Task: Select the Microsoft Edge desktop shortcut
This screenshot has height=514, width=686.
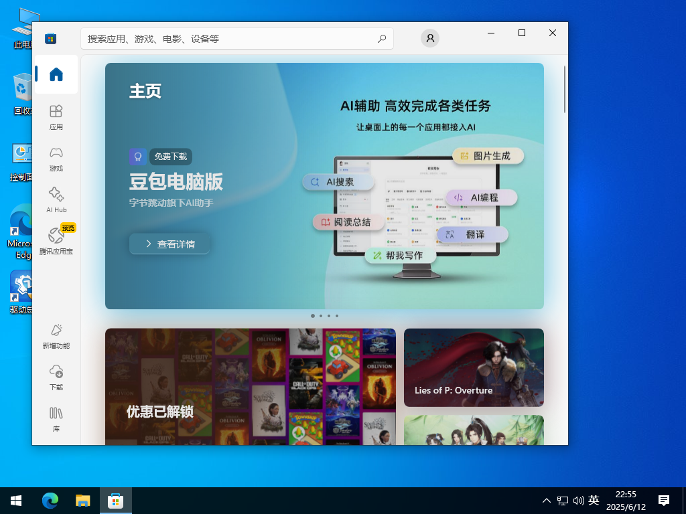Action: click(x=20, y=232)
